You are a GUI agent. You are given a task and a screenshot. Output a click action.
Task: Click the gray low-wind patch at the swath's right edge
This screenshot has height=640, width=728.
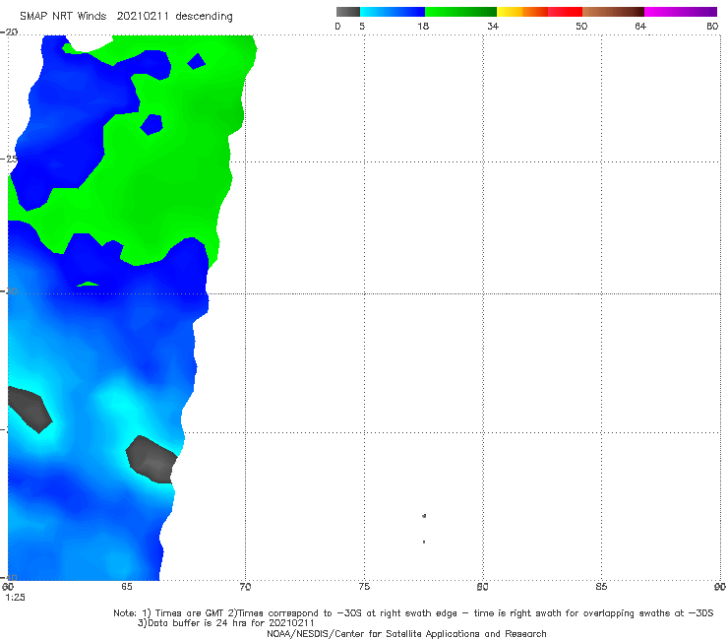point(152,460)
